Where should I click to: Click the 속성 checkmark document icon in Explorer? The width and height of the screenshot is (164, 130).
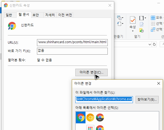tap(133, 20)
